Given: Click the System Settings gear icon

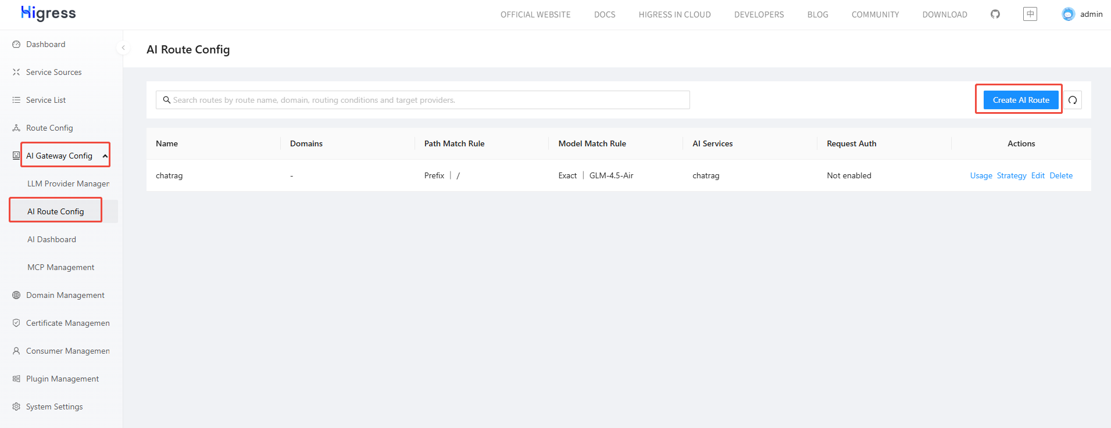Looking at the screenshot, I should tap(16, 407).
